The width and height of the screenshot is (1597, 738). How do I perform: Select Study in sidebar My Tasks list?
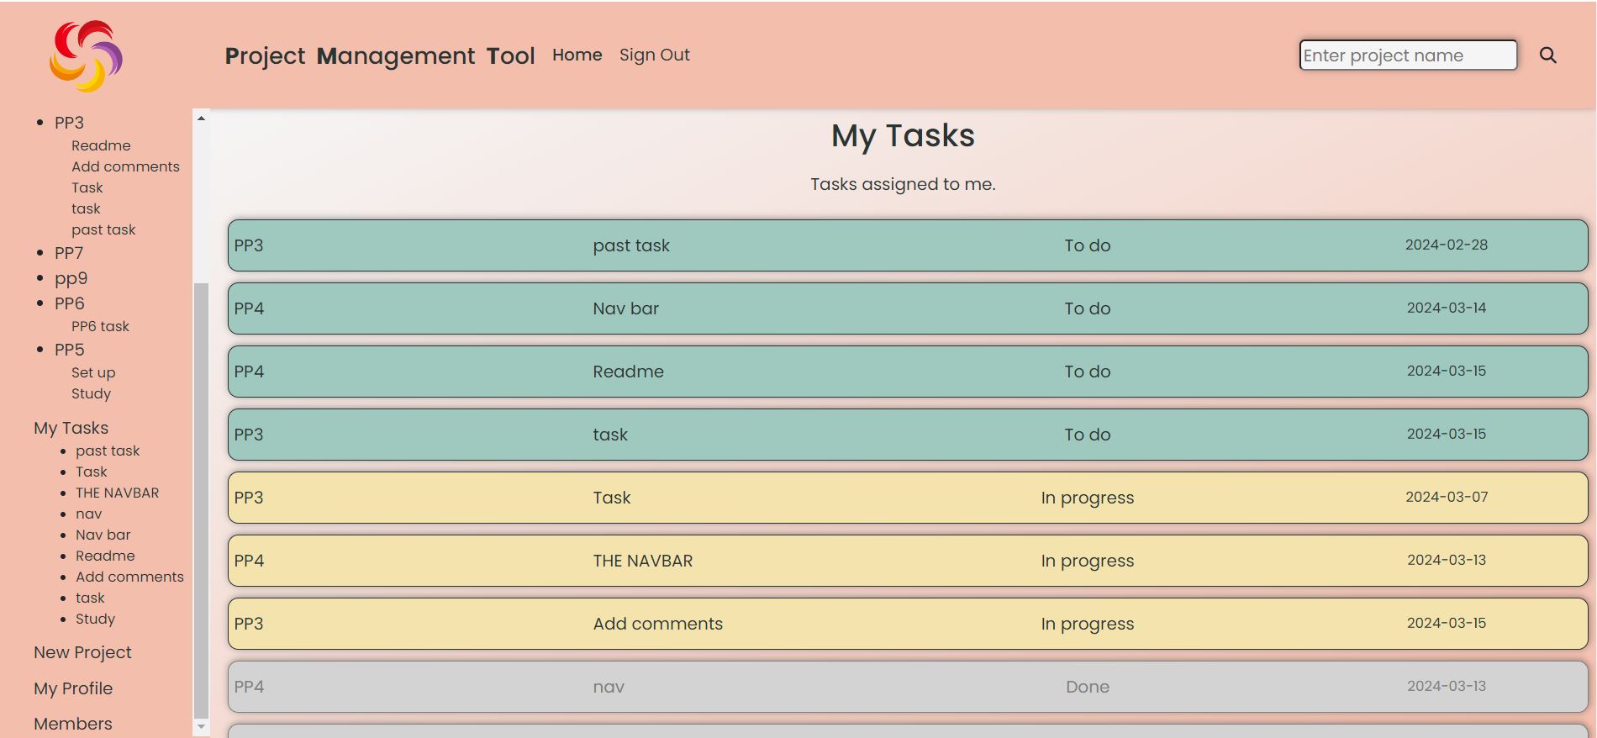coord(95,619)
